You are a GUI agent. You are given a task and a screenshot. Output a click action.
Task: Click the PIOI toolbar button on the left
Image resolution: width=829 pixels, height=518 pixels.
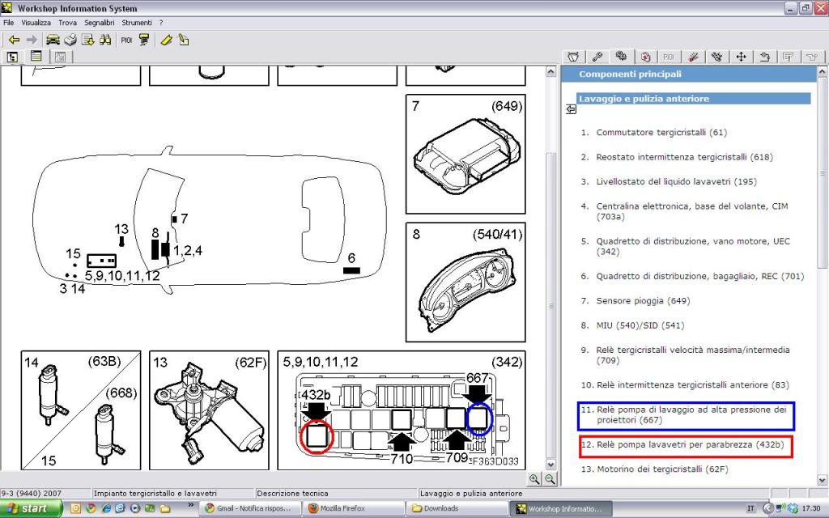tap(126, 40)
